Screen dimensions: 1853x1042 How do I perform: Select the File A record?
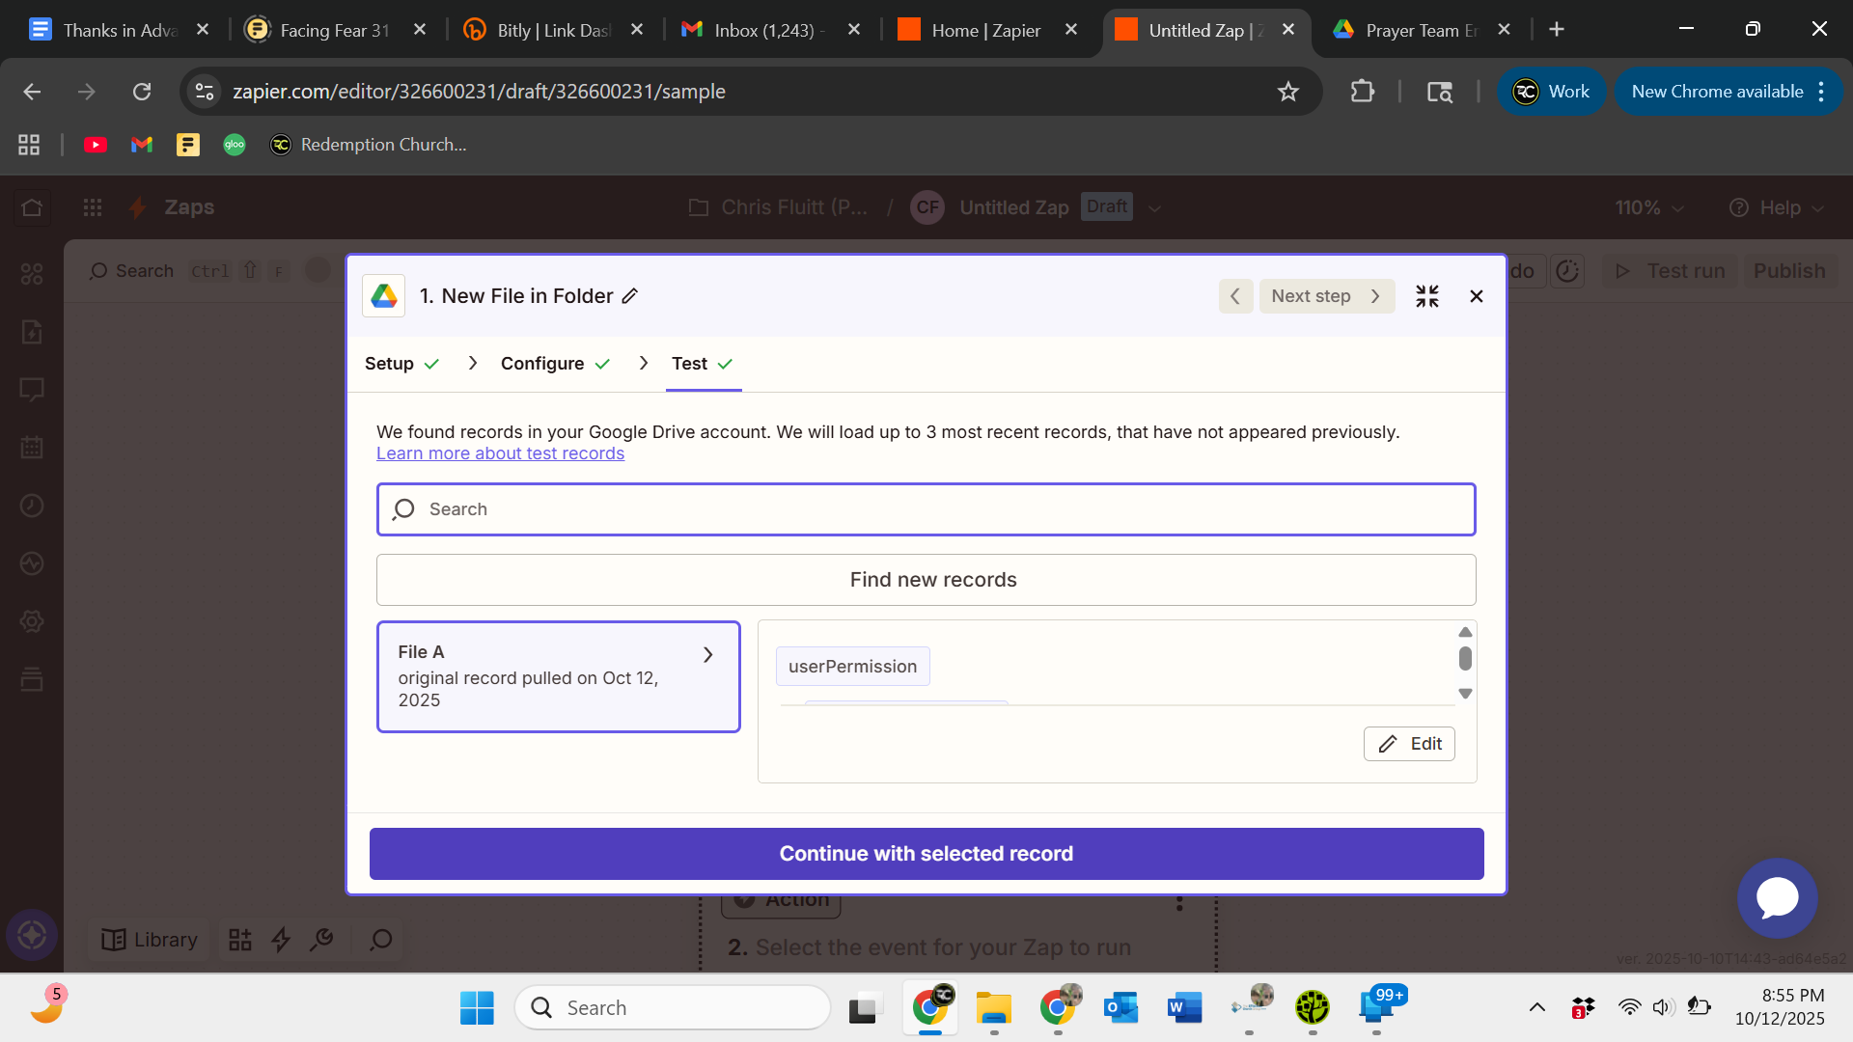click(x=558, y=676)
